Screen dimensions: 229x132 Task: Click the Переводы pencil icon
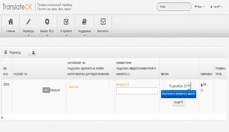point(28,22)
